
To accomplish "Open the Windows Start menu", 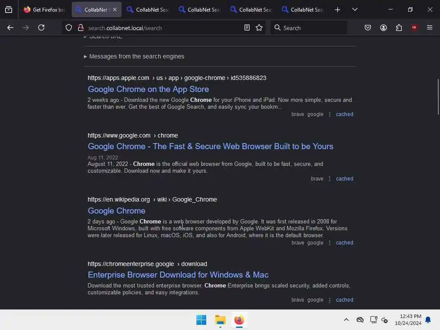I will (x=201, y=320).
